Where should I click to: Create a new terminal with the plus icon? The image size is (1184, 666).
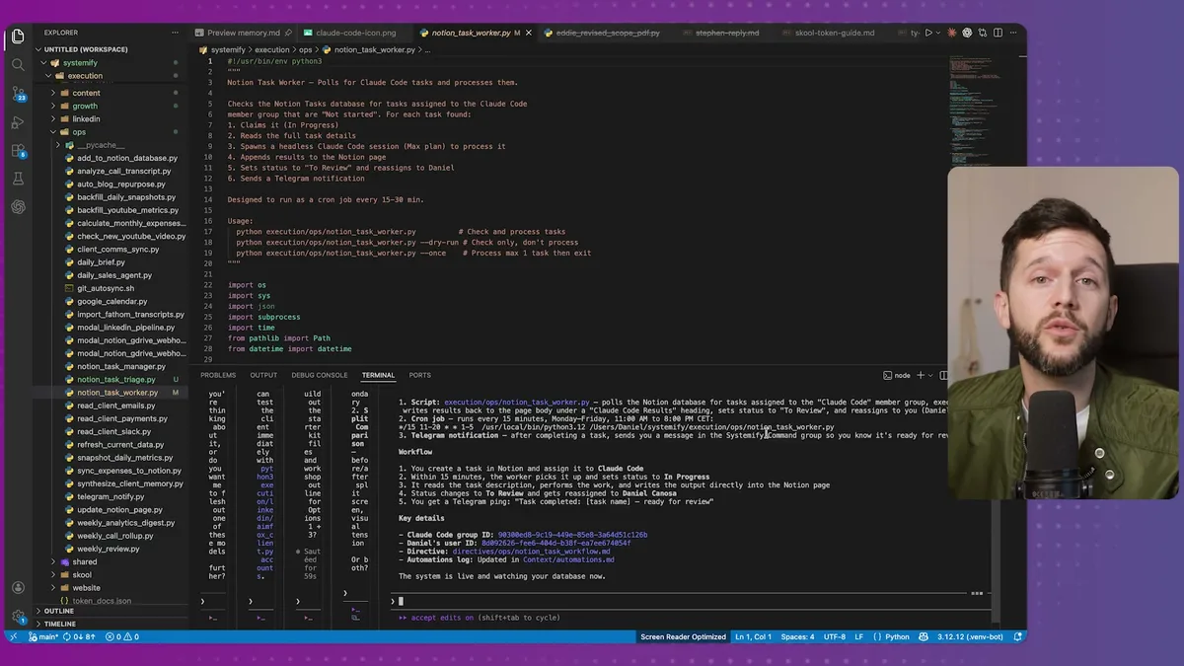click(921, 375)
